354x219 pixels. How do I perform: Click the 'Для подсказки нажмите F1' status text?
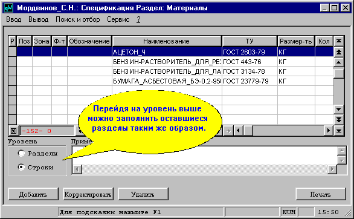tap(110, 212)
